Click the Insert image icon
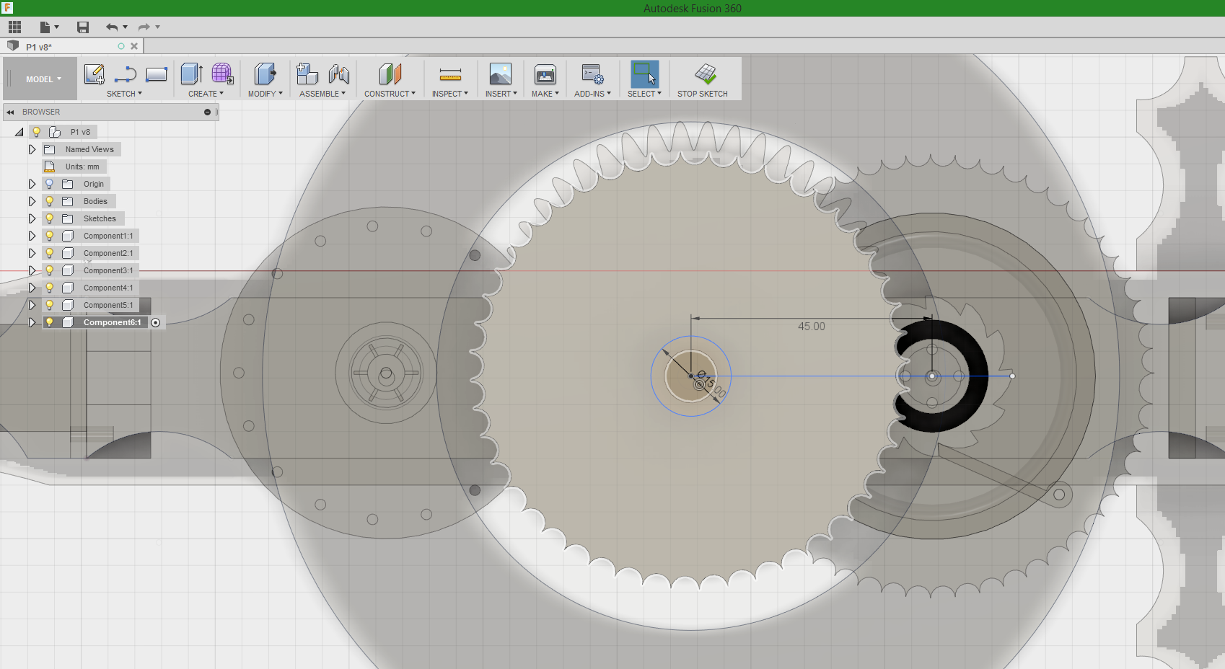 pos(501,74)
